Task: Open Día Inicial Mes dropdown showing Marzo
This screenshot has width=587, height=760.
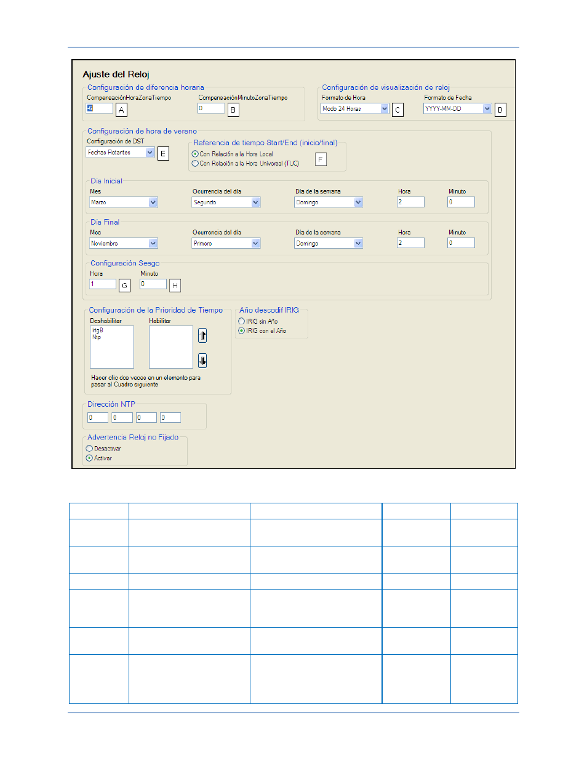Action: (124, 202)
